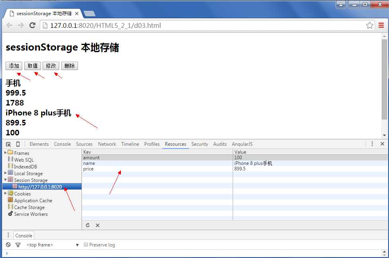Click the console filter funnel icon
Image resolution: width=389 pixels, height=258 pixels.
(18, 245)
